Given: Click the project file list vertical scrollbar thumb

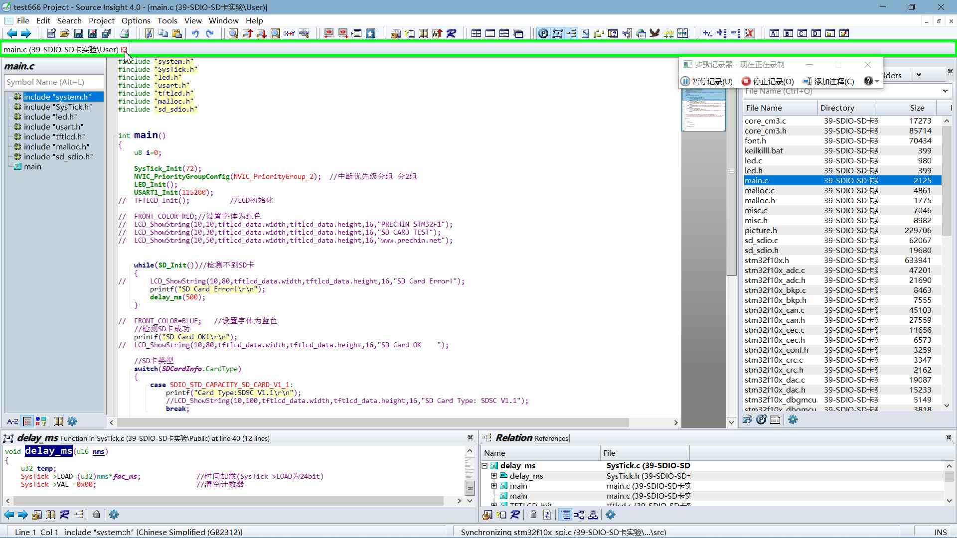Looking at the screenshot, I should point(947,180).
